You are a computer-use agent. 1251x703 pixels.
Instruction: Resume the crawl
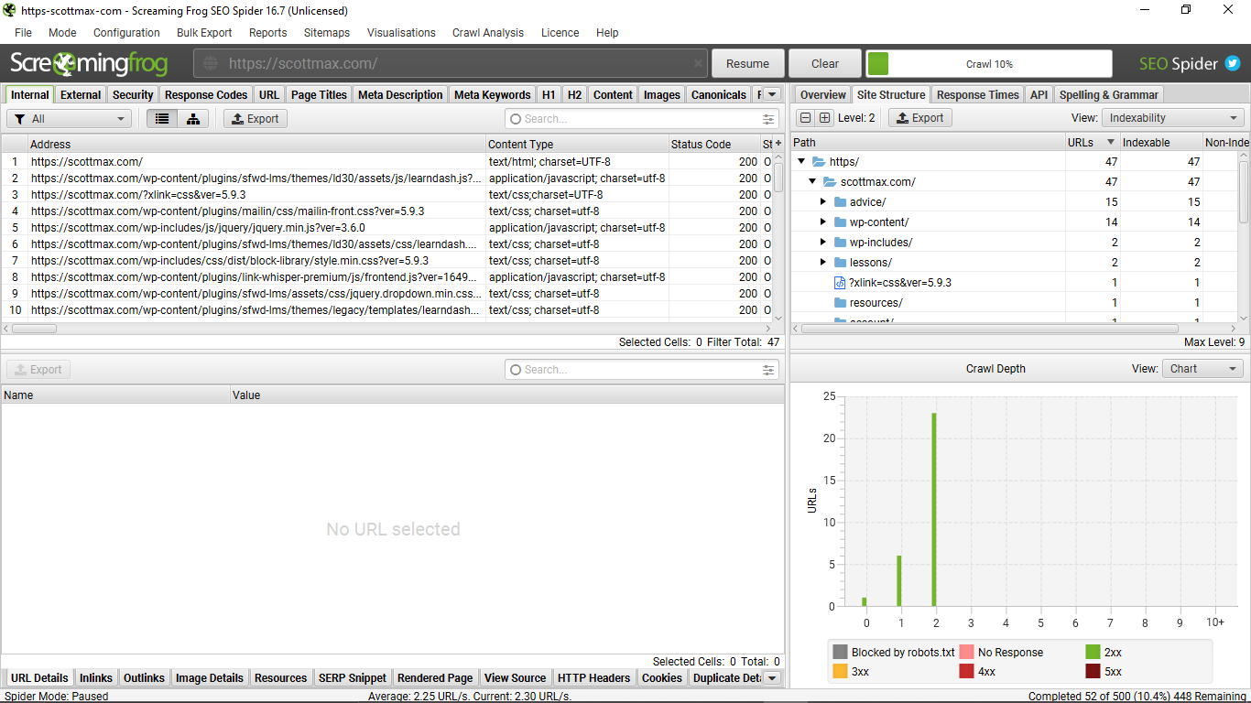[x=747, y=64]
